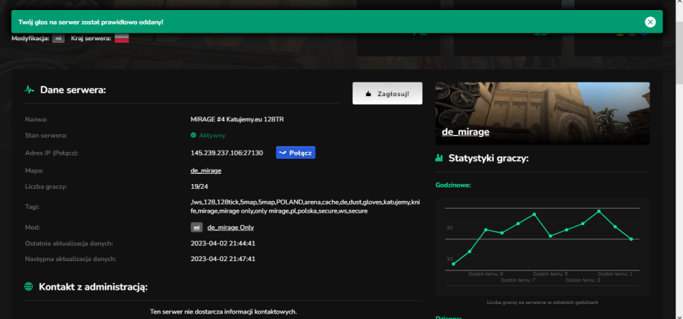The width and height of the screenshot is (683, 319).
Task: Click the Godzin temu: 5 axis label
Action: click(550, 274)
